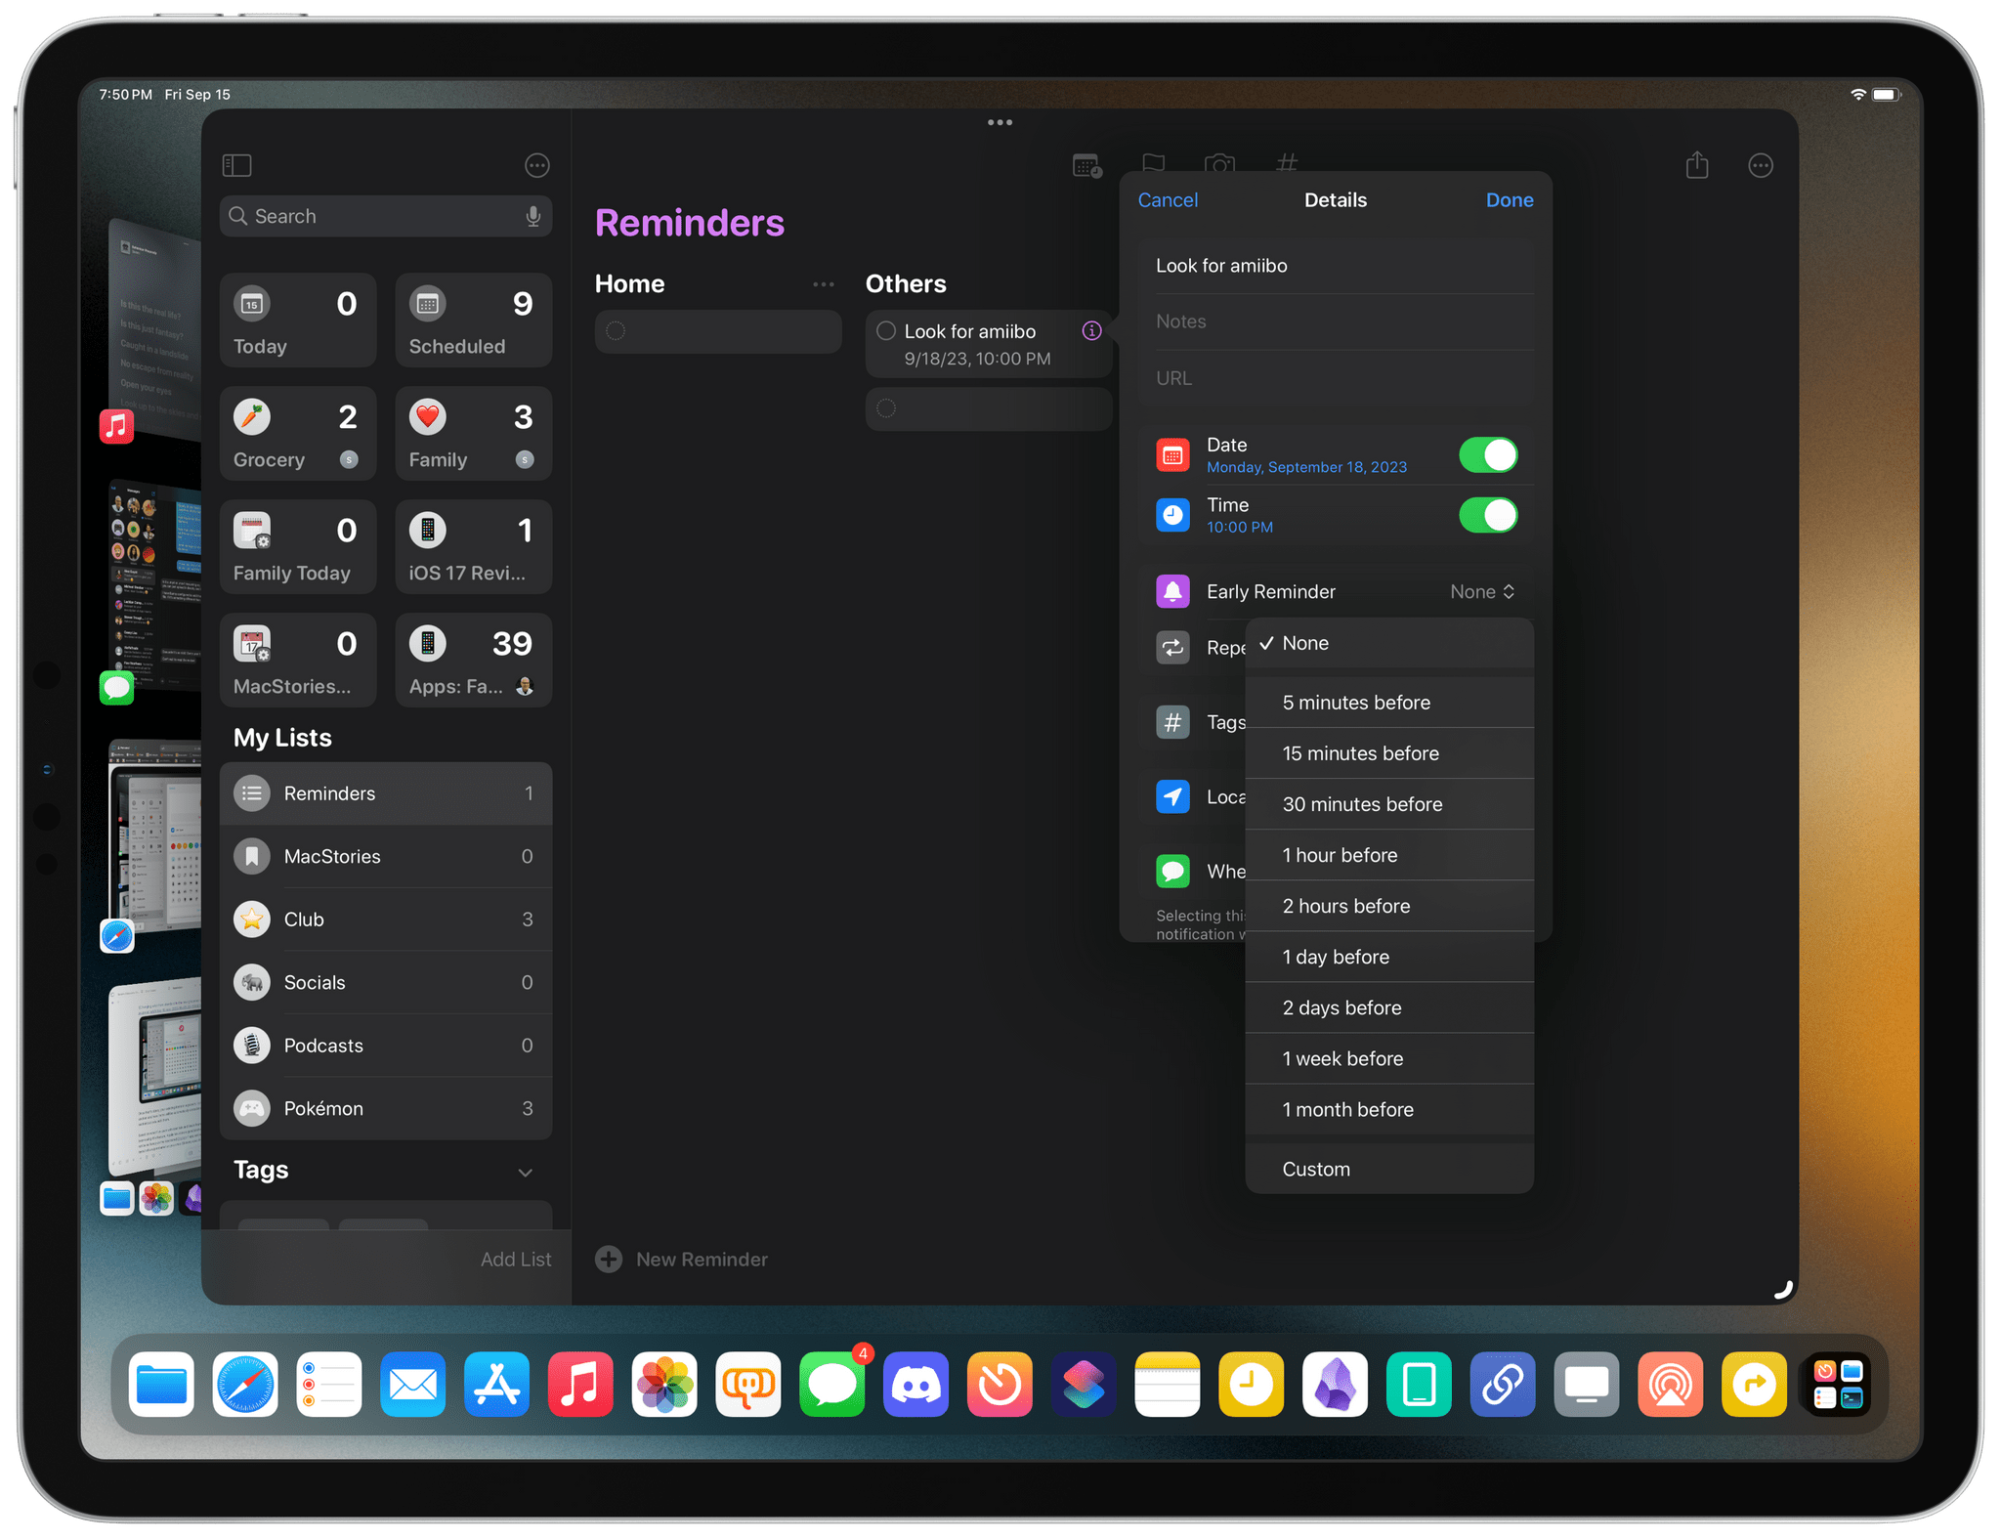
Task: Click the Search field
Action: pos(385,216)
